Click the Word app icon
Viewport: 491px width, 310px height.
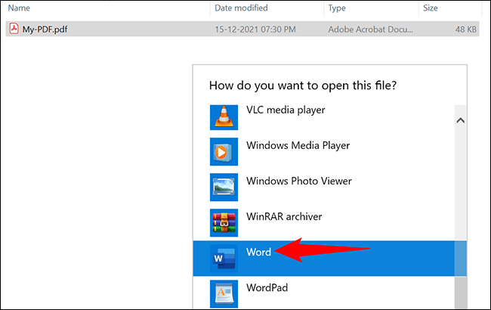(x=224, y=259)
